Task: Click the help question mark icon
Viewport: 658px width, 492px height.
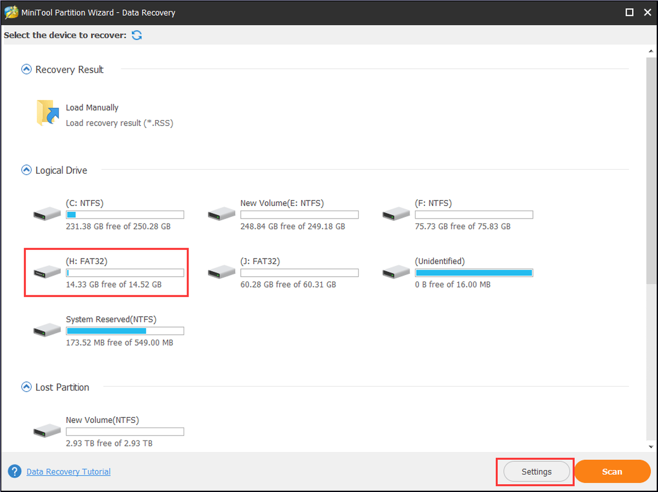Action: tap(15, 472)
